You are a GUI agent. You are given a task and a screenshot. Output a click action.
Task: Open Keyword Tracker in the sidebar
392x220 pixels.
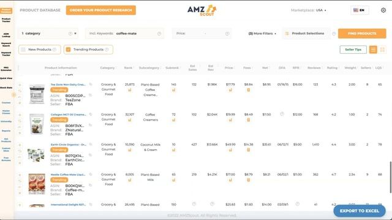coord(6,54)
